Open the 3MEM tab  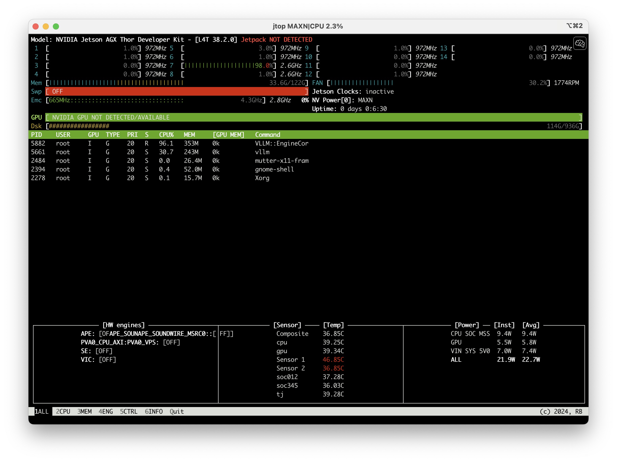point(84,411)
